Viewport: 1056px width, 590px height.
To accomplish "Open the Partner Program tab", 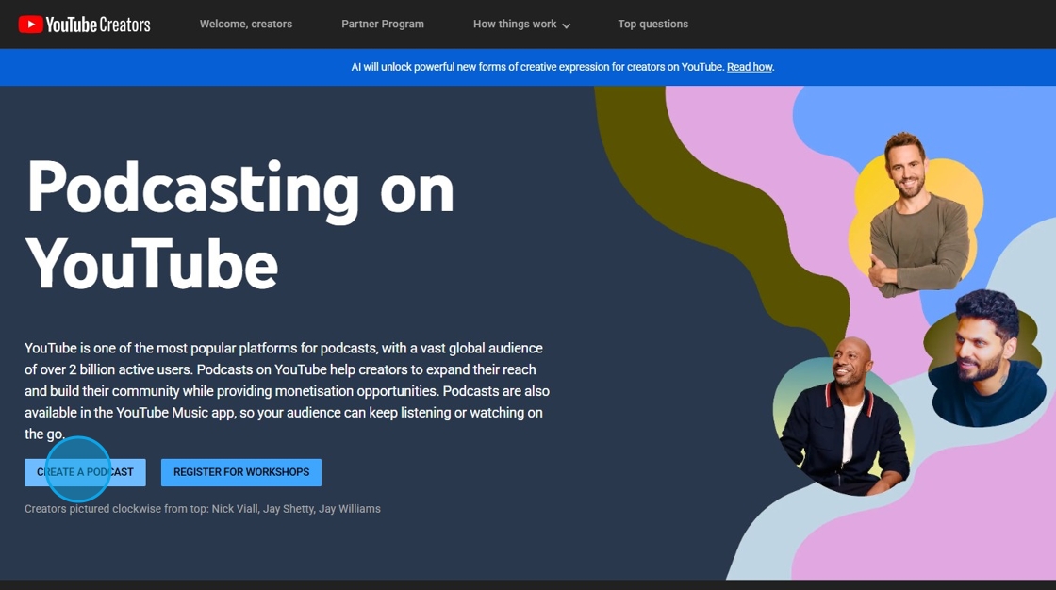I will (x=383, y=25).
